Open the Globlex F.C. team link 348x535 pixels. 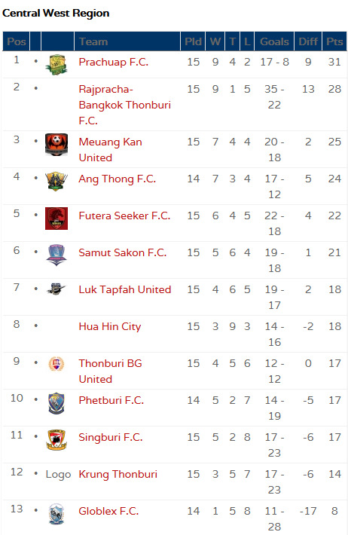(x=108, y=511)
